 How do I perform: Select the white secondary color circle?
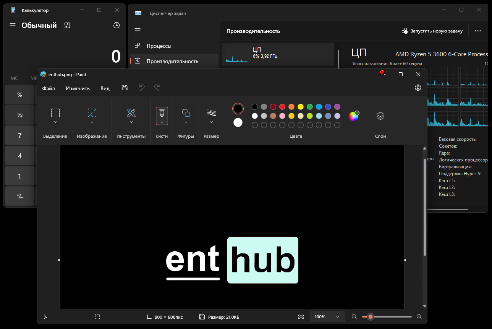pos(238,122)
